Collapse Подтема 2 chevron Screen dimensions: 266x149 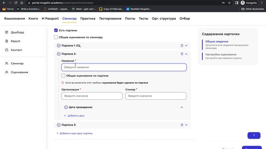186,54
